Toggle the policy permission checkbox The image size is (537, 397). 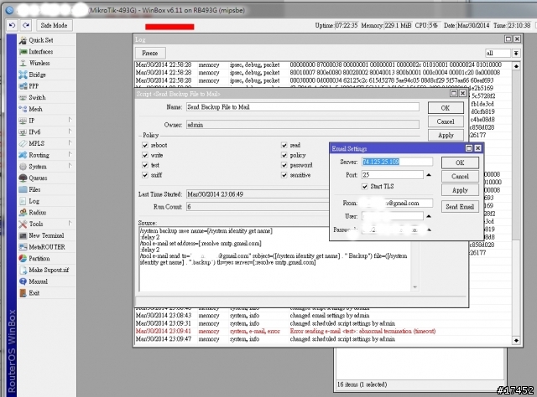[x=284, y=155]
